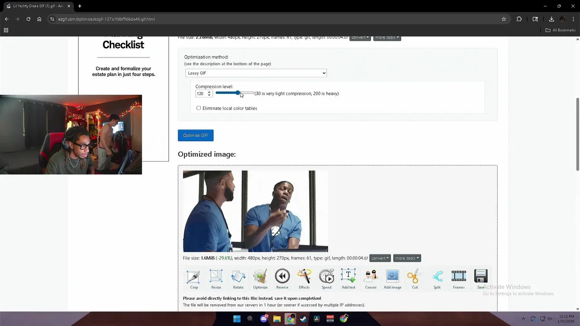Open the Split tool
Screen dimensions: 580x326
tap(437, 279)
